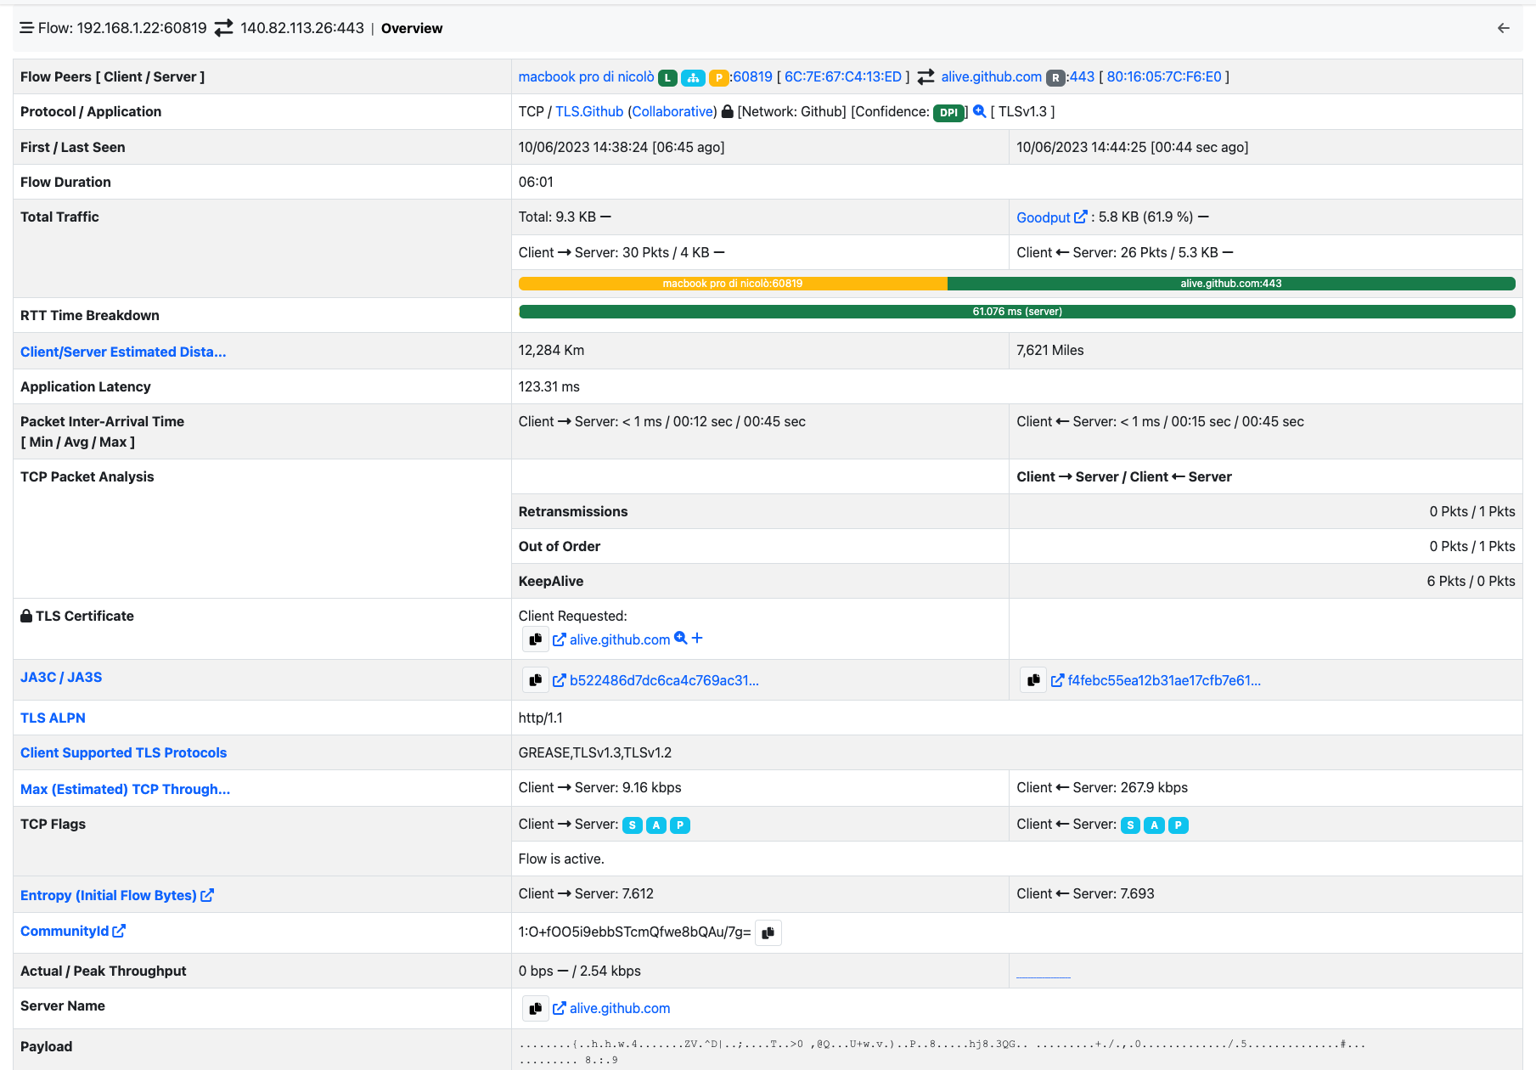Open the JA3C / JA3S link
Screen dimensions: 1536x1070
[x=61, y=677]
